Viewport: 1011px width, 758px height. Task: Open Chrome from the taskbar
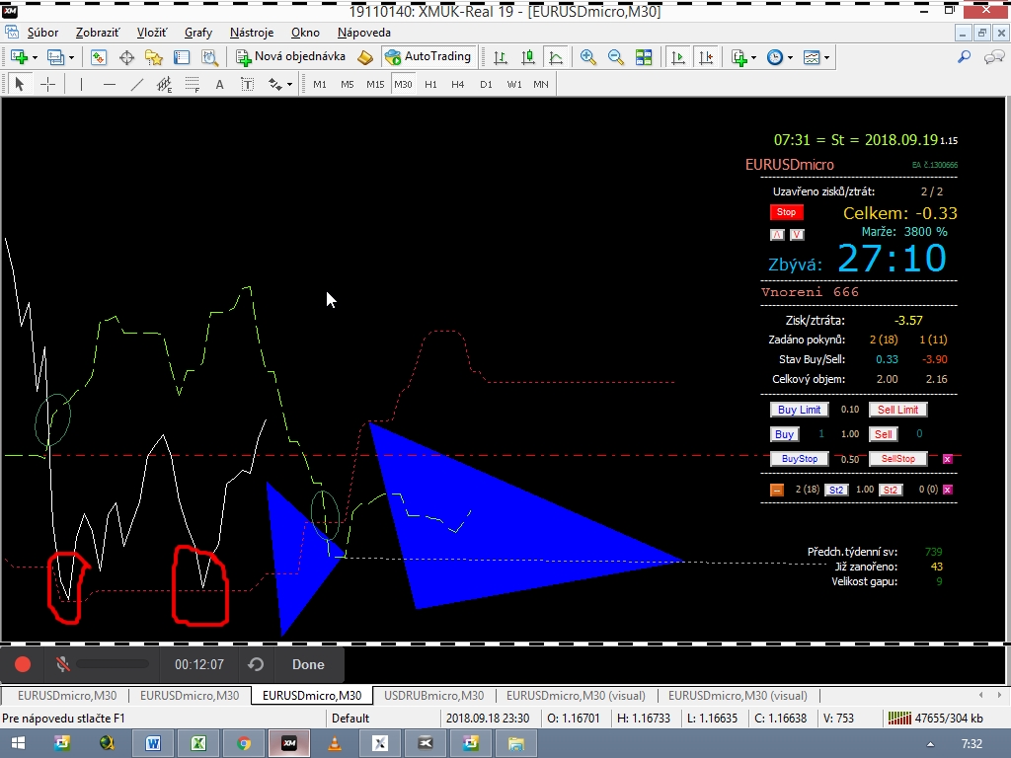pyautogui.click(x=244, y=743)
